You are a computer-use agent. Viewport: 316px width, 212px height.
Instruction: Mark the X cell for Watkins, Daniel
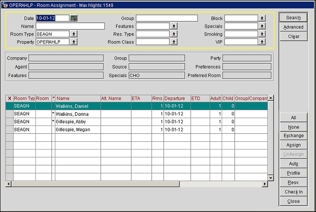coord(9,106)
